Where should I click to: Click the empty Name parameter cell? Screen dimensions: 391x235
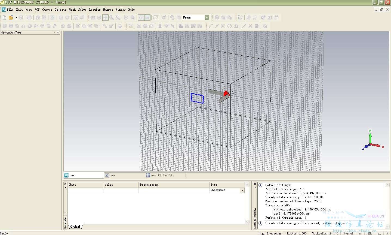click(85, 190)
